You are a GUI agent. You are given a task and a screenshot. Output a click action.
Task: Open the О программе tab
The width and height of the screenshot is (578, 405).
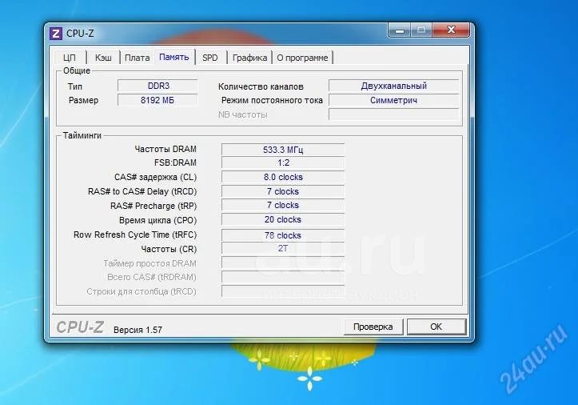pos(302,58)
